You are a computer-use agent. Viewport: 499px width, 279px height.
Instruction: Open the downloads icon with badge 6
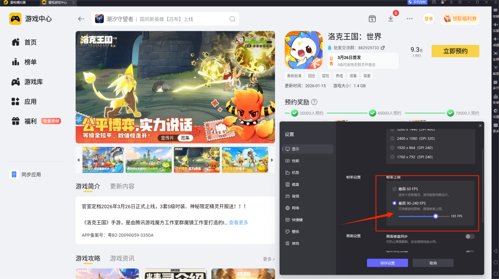tap(391, 19)
